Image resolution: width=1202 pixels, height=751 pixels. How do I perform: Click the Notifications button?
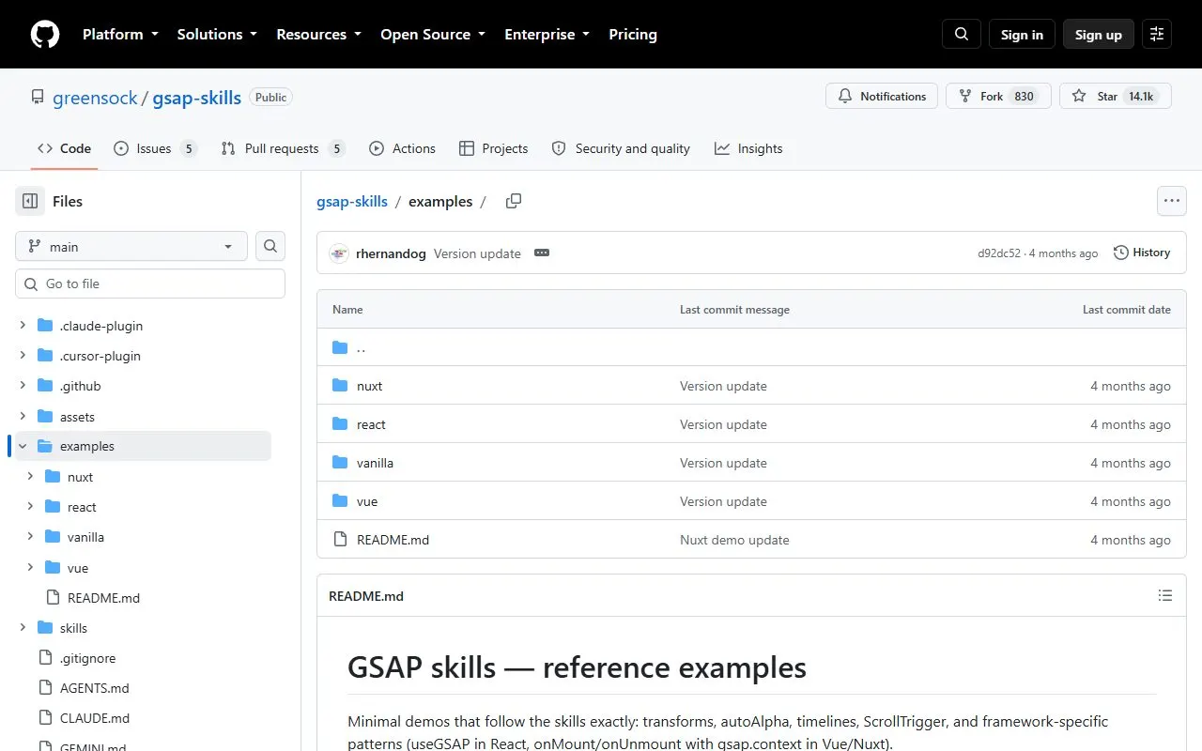(x=882, y=96)
